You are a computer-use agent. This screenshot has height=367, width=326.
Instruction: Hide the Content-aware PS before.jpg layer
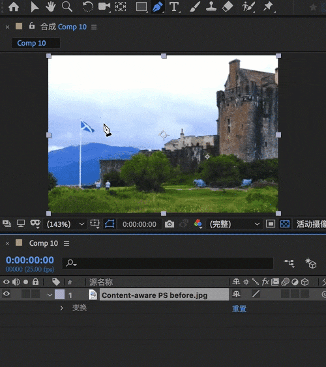pos(7,294)
